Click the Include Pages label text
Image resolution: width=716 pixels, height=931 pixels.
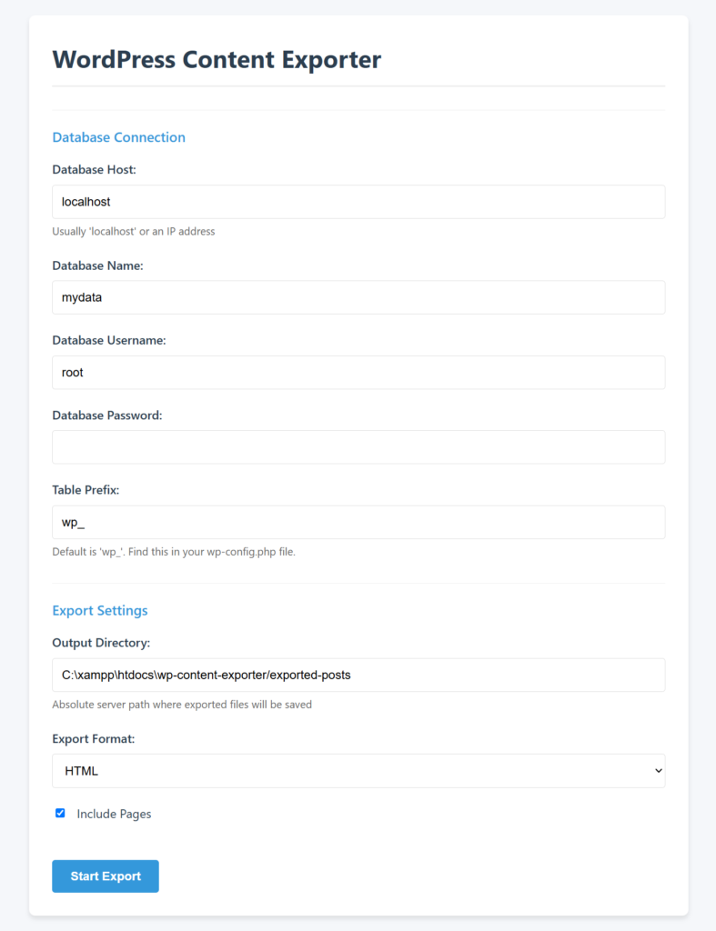[114, 814]
